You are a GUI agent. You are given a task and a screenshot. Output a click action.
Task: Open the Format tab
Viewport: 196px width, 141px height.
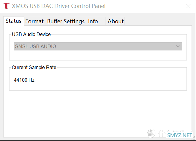pyautogui.click(x=34, y=21)
